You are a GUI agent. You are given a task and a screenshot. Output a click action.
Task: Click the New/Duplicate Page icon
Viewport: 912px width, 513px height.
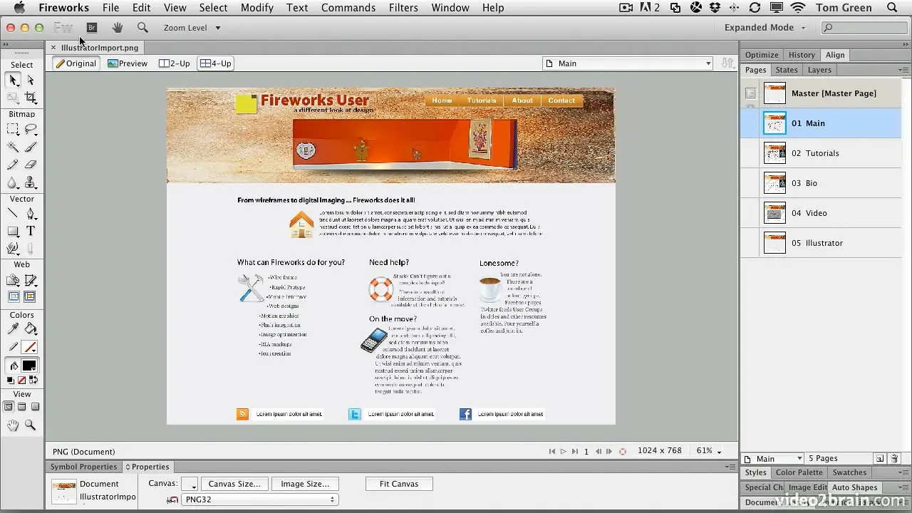click(880, 459)
